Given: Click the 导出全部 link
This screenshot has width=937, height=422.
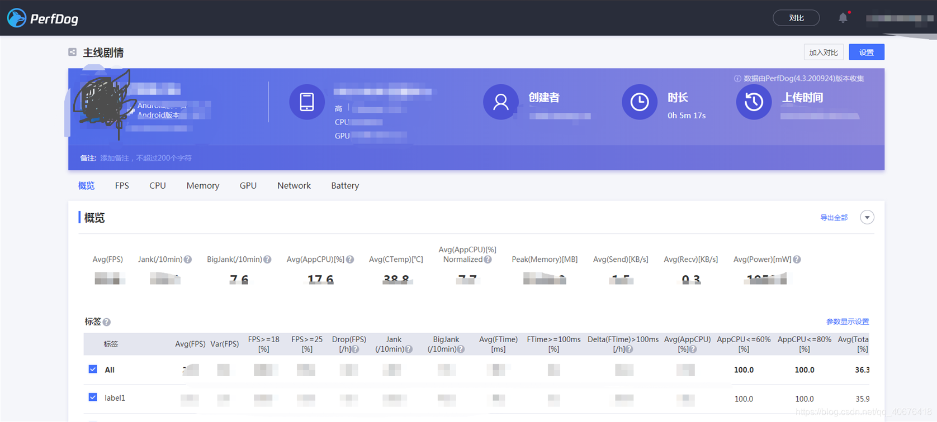Looking at the screenshot, I should [834, 218].
